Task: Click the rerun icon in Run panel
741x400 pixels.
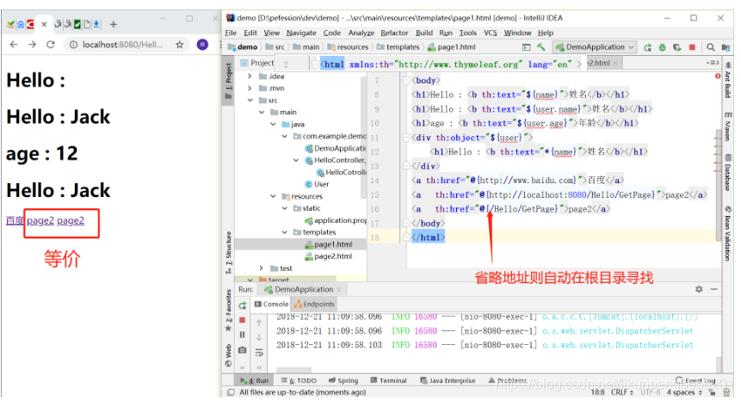Action: [243, 305]
